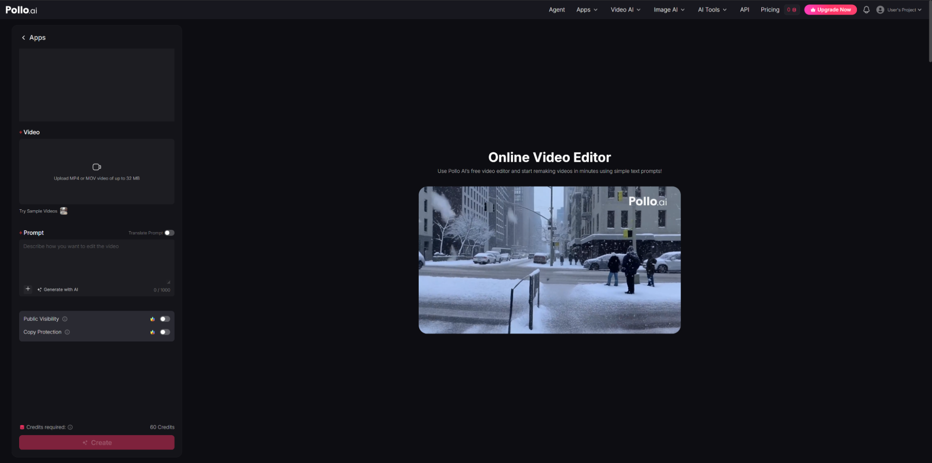Expand the Image AI dropdown
The height and width of the screenshot is (463, 932).
(669, 10)
